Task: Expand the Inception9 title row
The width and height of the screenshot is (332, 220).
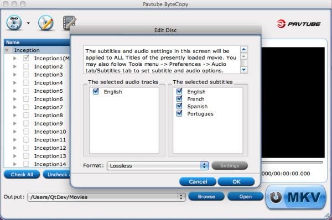Action: (x=14, y=123)
